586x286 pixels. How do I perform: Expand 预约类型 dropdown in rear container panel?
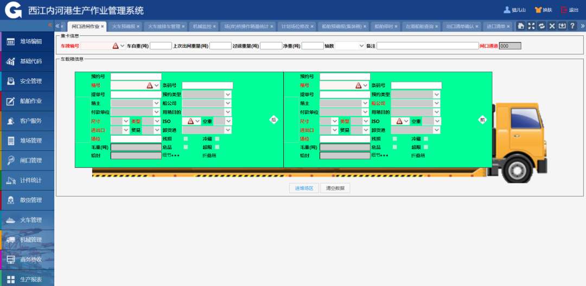[228, 94]
